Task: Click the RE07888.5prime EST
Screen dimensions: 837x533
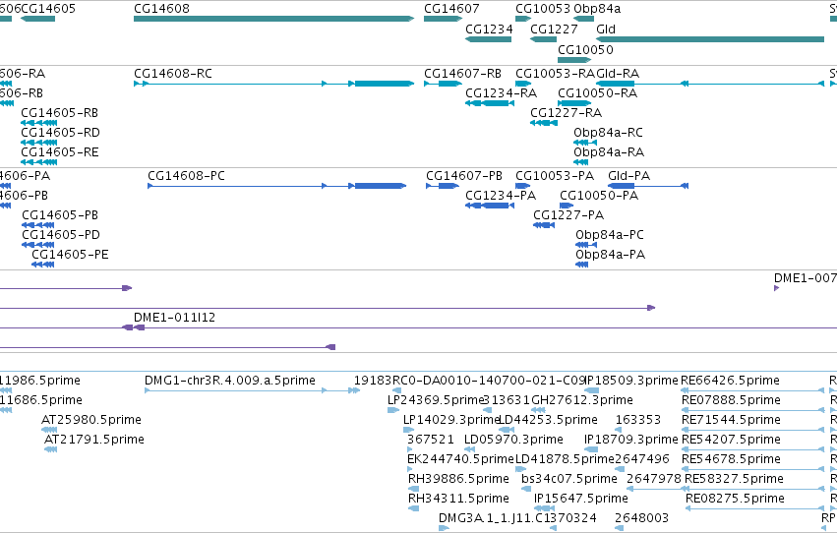Action: [x=753, y=410]
